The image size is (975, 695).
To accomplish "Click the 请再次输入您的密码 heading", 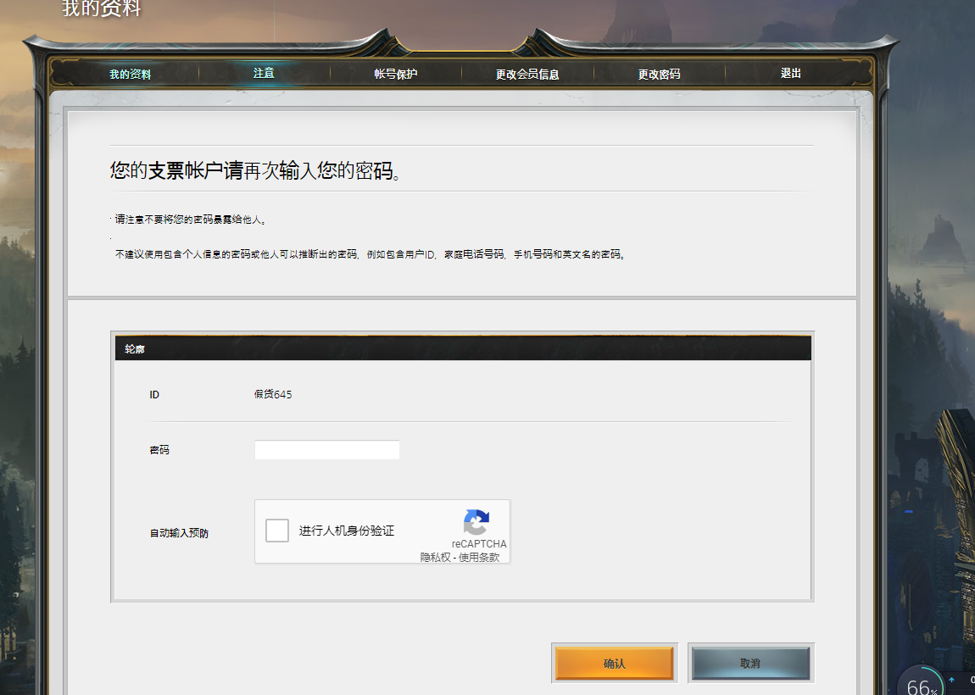I will click(254, 170).
